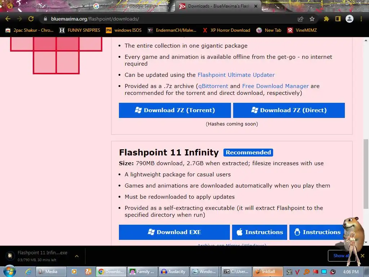The width and height of the screenshot is (369, 277).
Task: Follow the Flashpoint Ultimate Updater link
Action: click(x=236, y=75)
